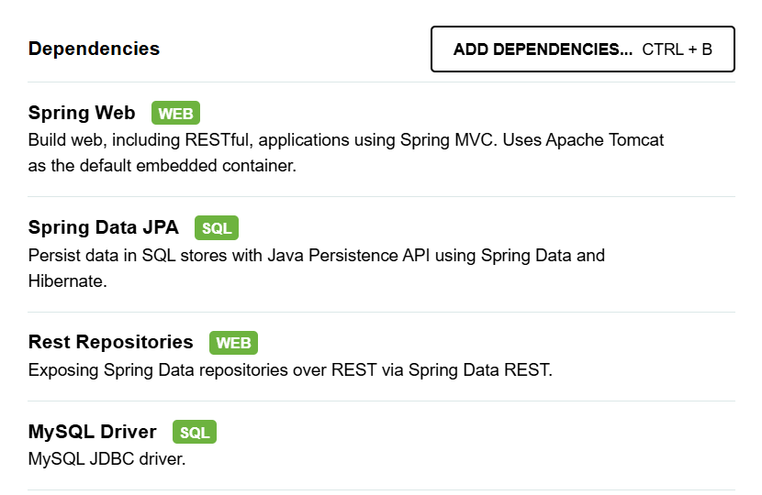Click the Rest Repositories description text

tap(290, 370)
